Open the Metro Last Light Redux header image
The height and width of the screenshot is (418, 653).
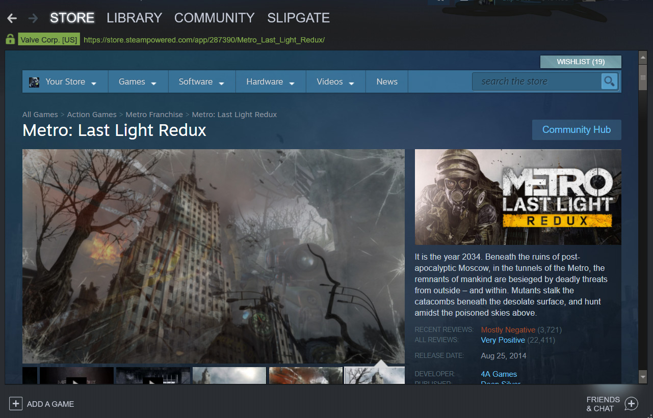[x=518, y=197]
